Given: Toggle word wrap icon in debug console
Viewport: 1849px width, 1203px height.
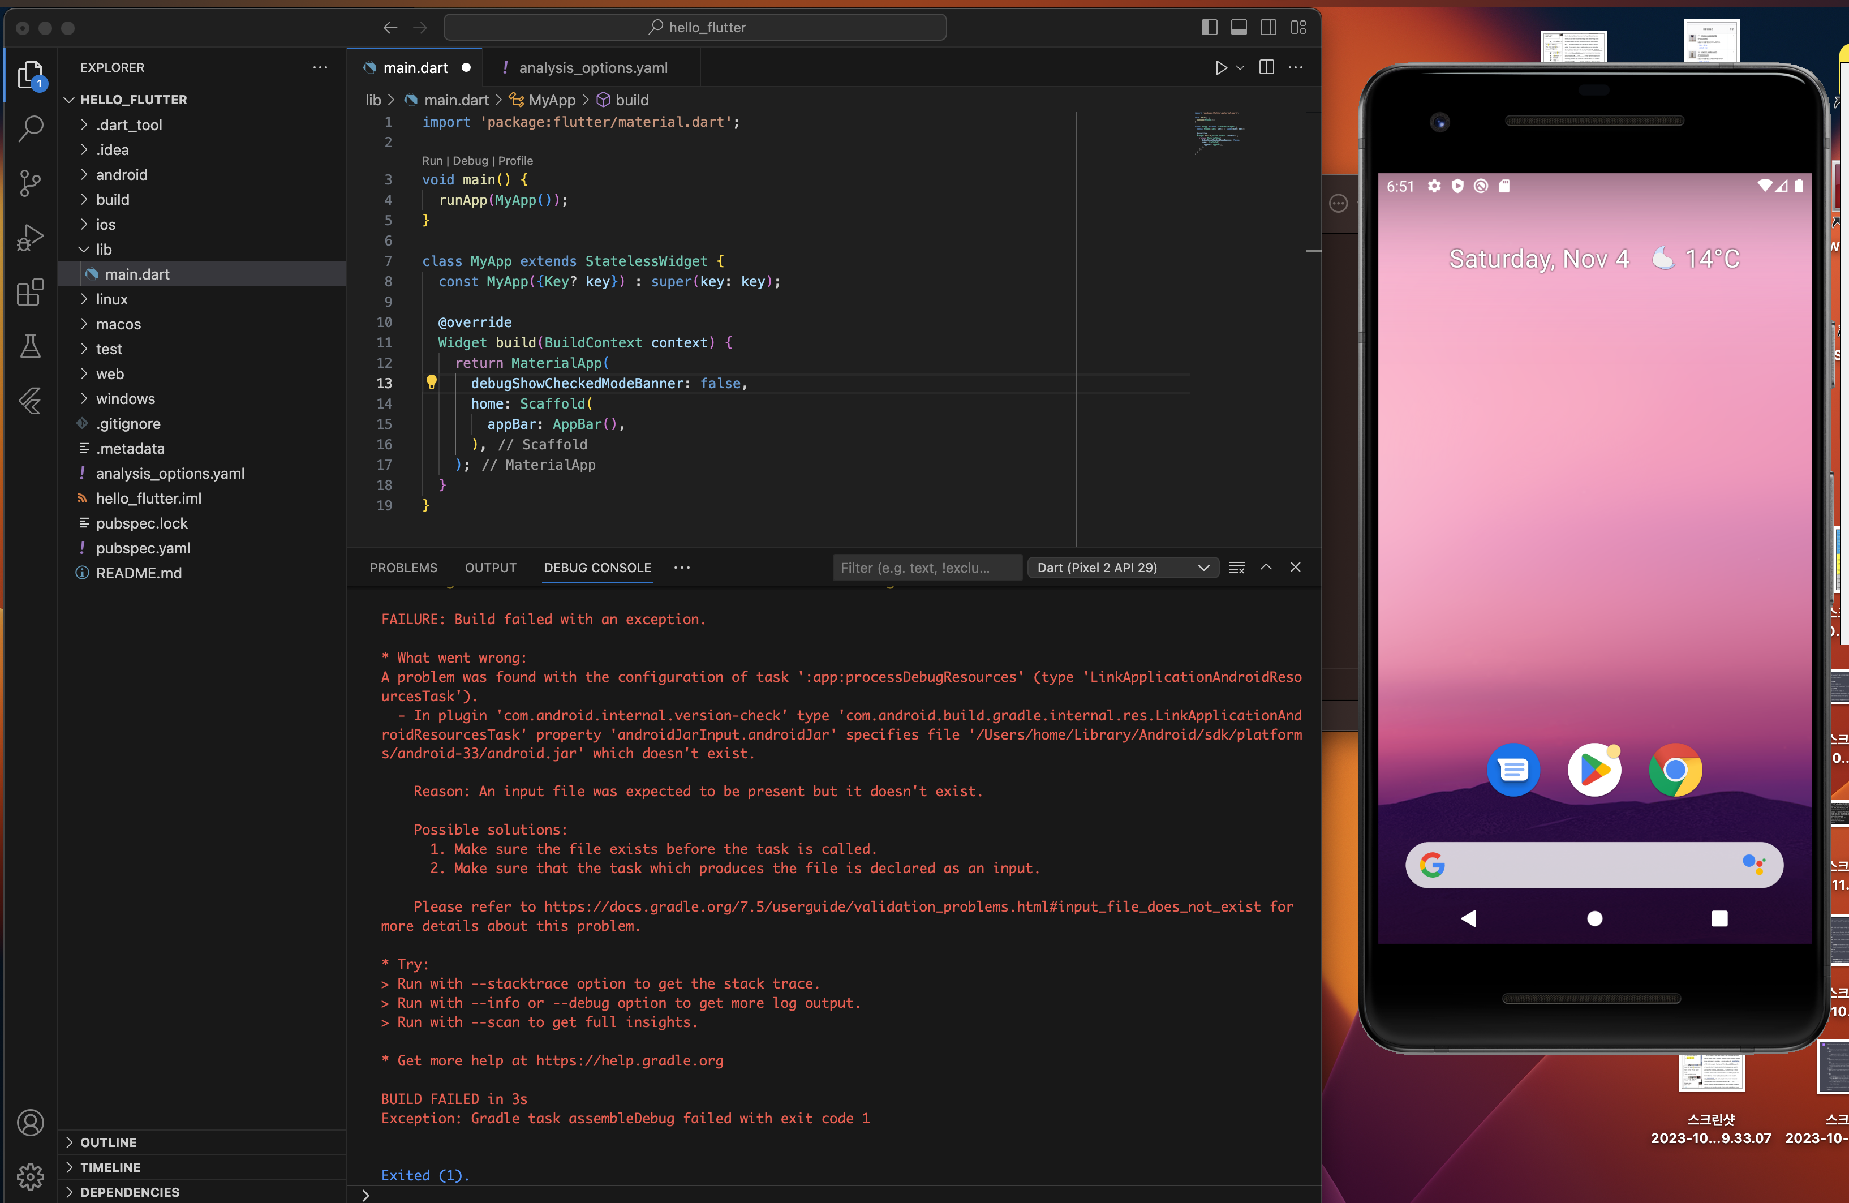Looking at the screenshot, I should [1237, 568].
